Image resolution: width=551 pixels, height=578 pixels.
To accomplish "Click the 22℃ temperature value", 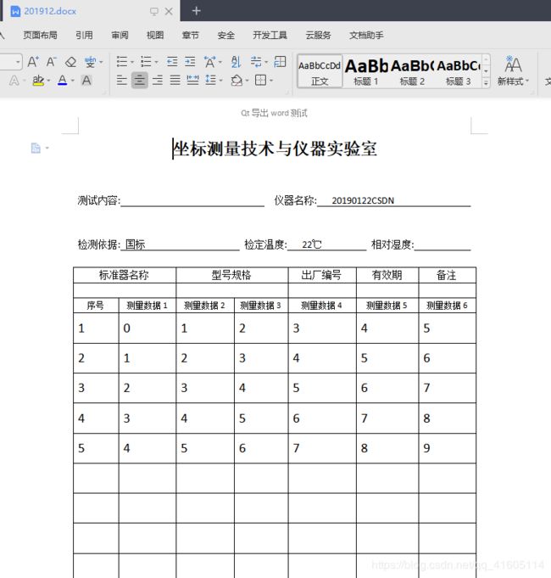I will coord(311,244).
